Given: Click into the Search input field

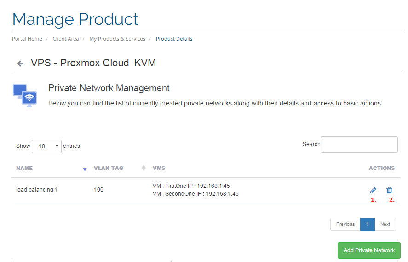Looking at the screenshot, I should [359, 145].
